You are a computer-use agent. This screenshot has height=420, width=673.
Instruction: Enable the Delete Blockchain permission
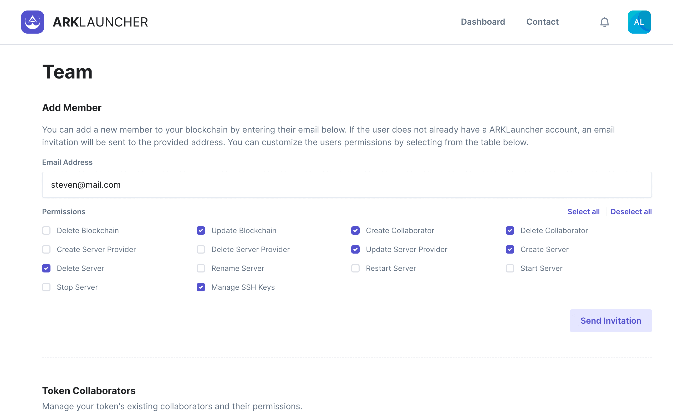tap(47, 230)
